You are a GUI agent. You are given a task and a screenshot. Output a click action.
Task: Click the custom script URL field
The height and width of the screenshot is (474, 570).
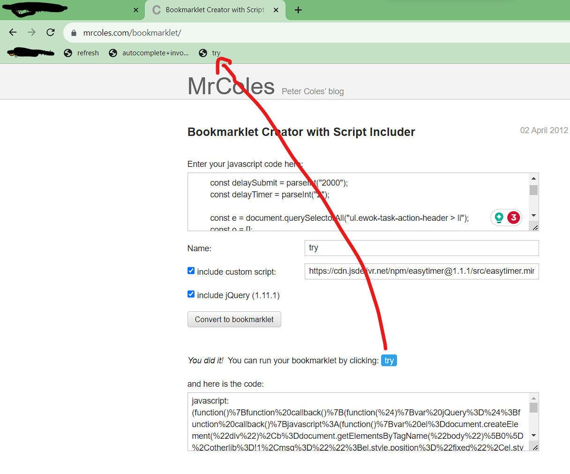421,271
